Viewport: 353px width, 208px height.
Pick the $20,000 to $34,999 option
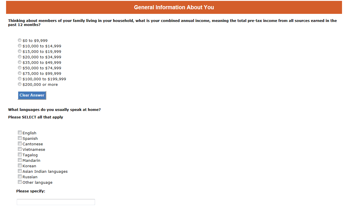[20, 57]
